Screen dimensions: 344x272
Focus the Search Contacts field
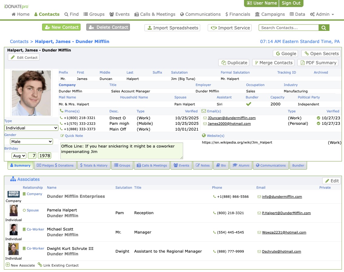(289, 28)
